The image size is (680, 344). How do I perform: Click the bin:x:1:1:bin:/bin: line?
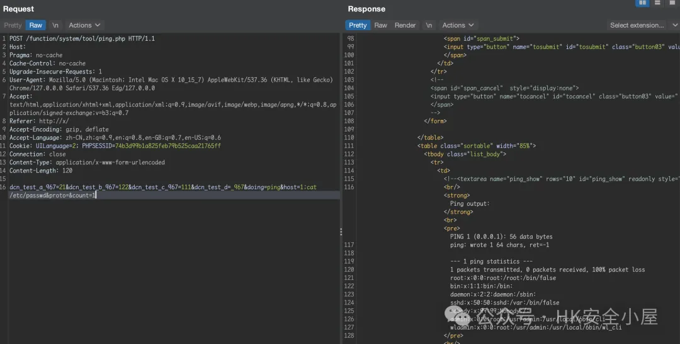tap(482, 286)
